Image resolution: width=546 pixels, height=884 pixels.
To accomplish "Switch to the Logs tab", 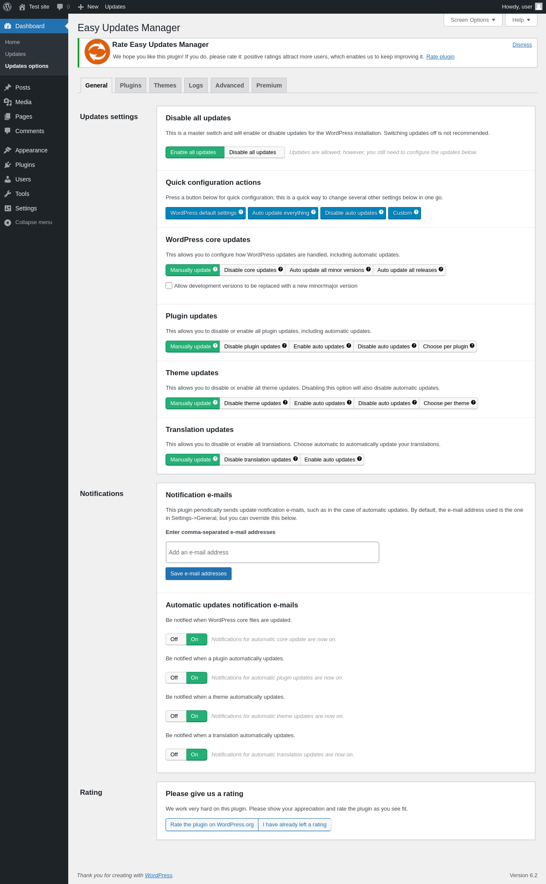I will tap(196, 85).
